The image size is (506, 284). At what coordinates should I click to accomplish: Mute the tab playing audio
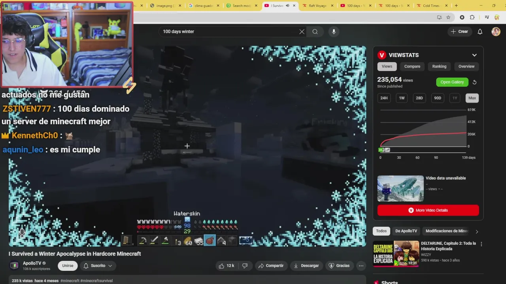click(287, 6)
